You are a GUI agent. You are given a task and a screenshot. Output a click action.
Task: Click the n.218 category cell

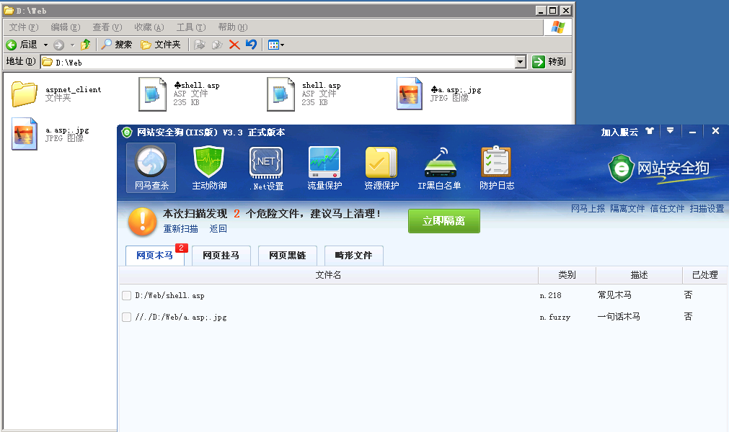550,296
